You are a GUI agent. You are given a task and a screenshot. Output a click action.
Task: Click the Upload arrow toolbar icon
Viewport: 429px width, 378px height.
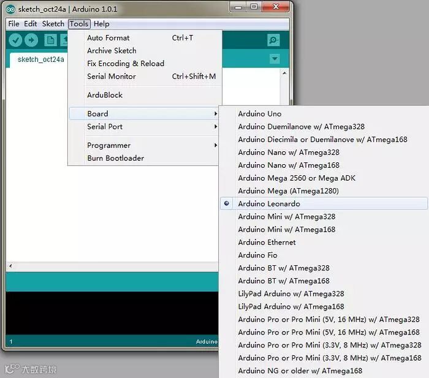click(x=31, y=40)
